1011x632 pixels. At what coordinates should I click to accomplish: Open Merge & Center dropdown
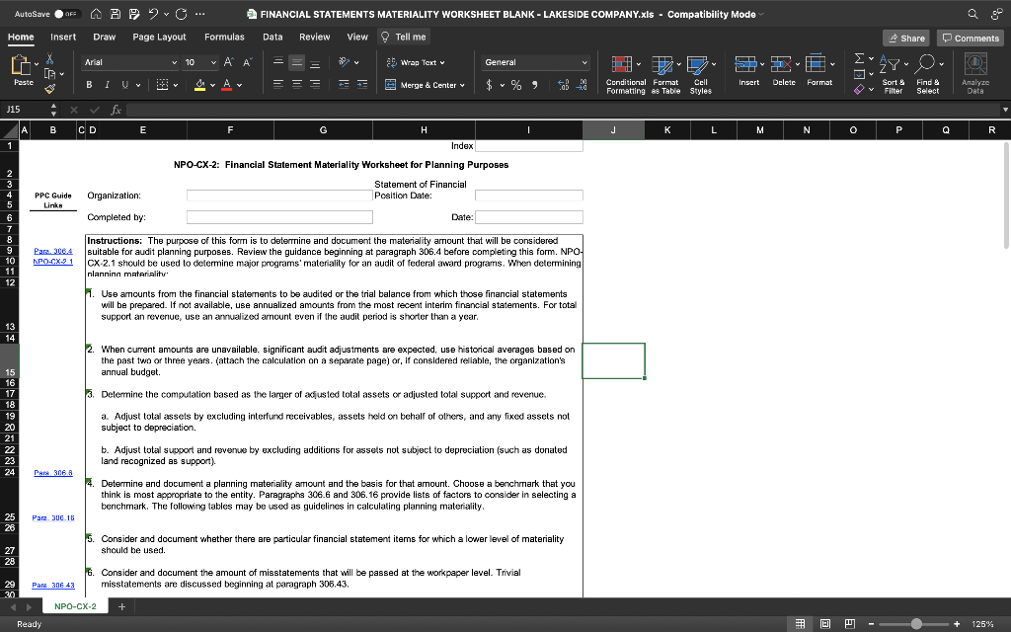coord(462,85)
